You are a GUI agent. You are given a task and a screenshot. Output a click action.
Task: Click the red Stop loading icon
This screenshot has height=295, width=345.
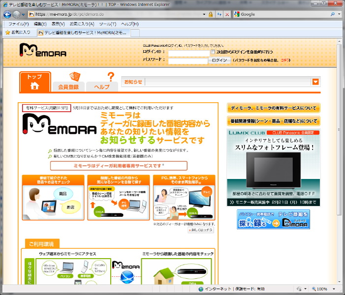tap(226, 14)
